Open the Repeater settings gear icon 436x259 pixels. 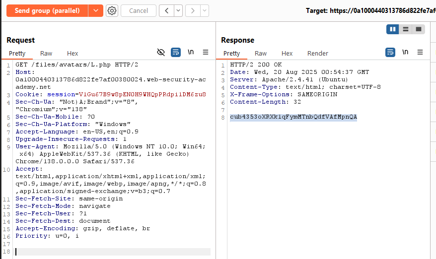tap(112, 10)
